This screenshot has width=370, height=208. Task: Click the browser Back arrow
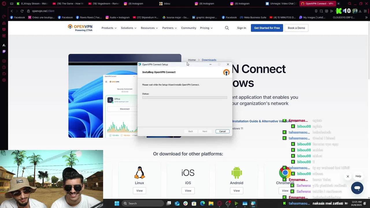pyautogui.click(x=12, y=11)
